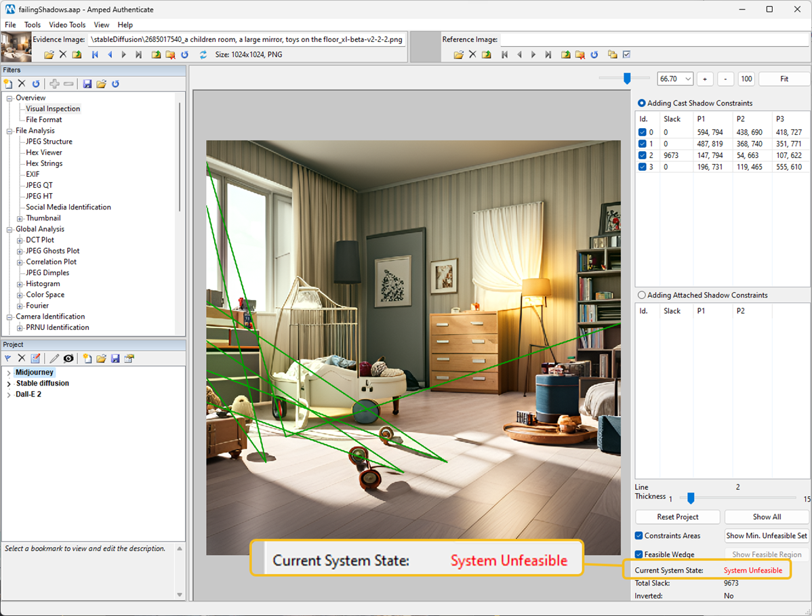Jump to first image using navigation arrow
812x616 pixels.
point(94,54)
